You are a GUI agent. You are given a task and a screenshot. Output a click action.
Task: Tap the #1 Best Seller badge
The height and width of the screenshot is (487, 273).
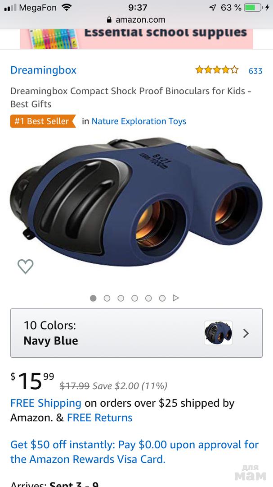(x=43, y=121)
